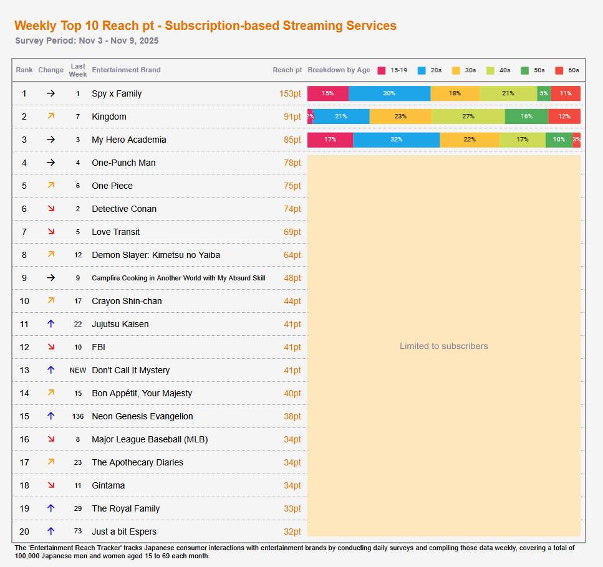This screenshot has width=603, height=567.
Task: Click the Spy x Family title
Action: pyautogui.click(x=117, y=93)
